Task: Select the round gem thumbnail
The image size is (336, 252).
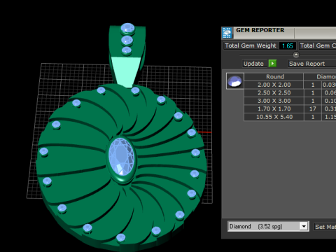Action: tap(235, 80)
